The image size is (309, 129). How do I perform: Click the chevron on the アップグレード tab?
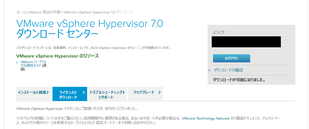click(160, 92)
